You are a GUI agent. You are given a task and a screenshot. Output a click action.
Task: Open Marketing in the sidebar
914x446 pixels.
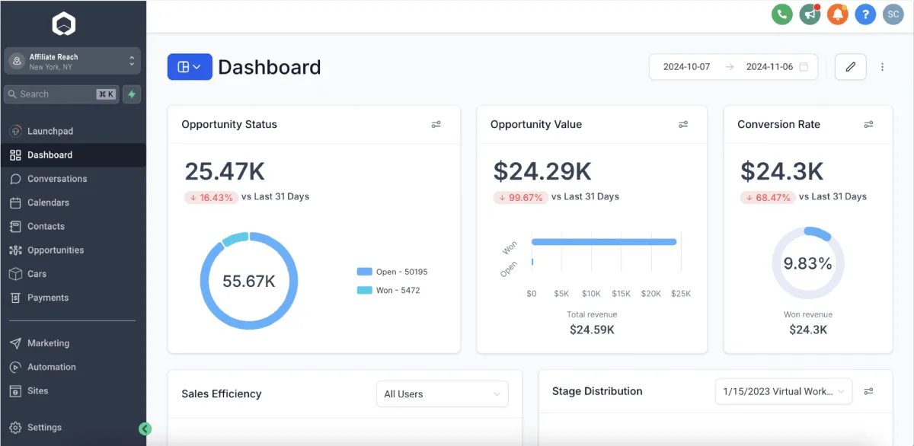73,343
